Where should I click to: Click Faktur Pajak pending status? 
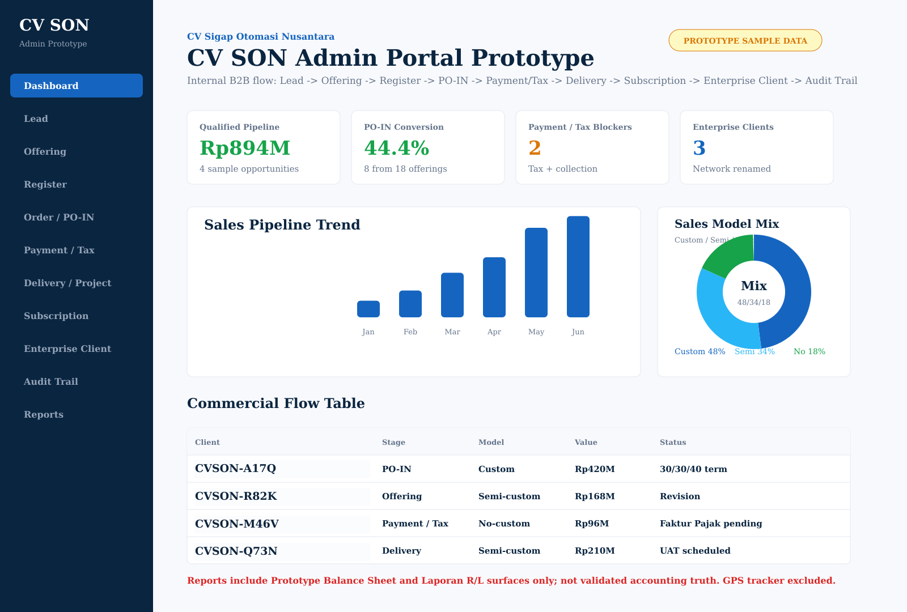point(711,524)
